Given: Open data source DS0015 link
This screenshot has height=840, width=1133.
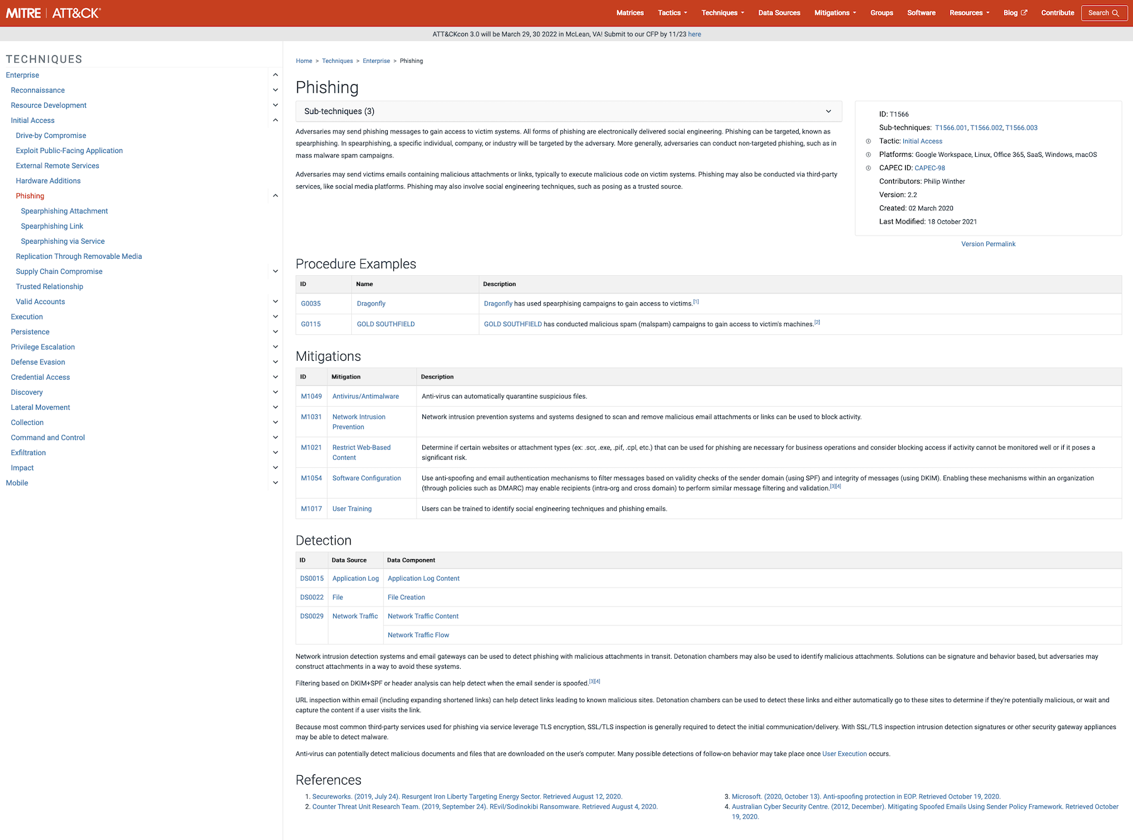Looking at the screenshot, I should click(312, 579).
